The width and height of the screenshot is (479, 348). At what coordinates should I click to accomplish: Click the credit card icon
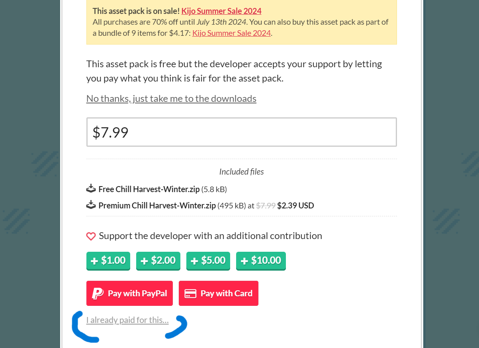pyautogui.click(x=190, y=294)
